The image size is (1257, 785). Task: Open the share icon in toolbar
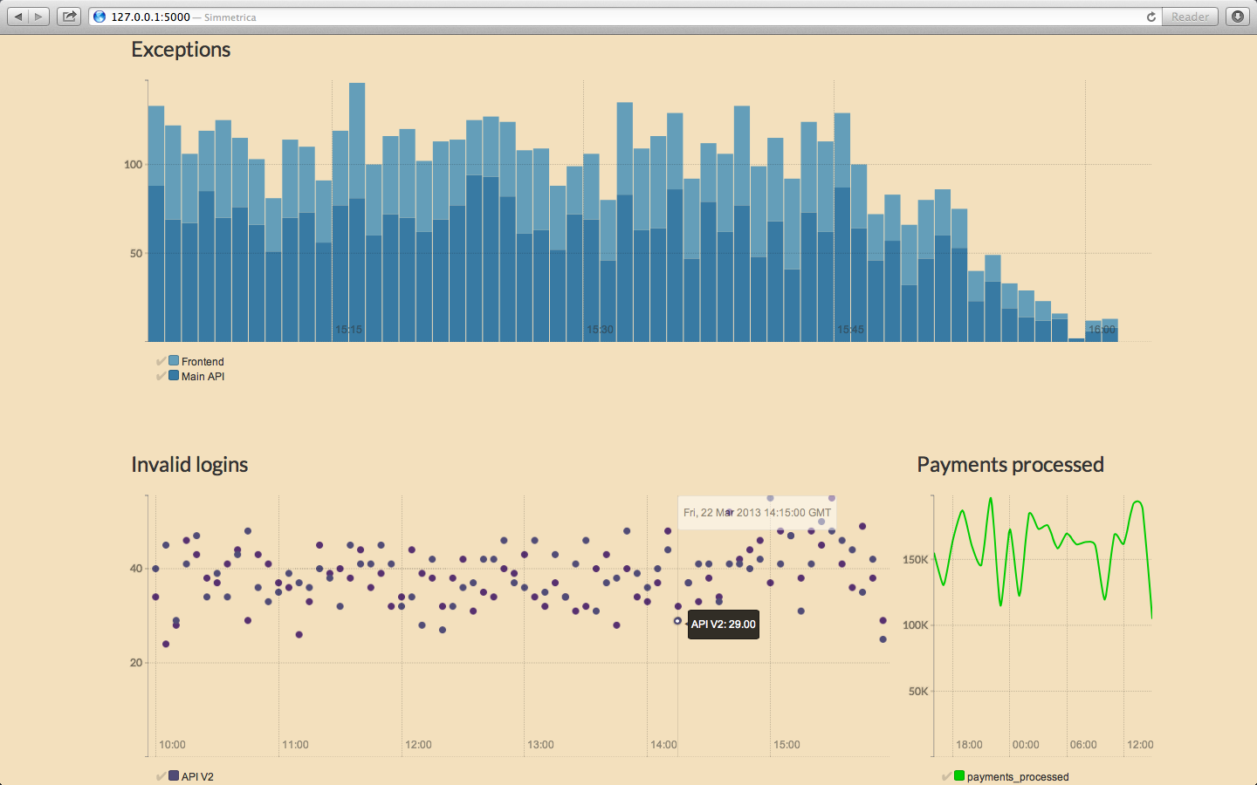[69, 17]
